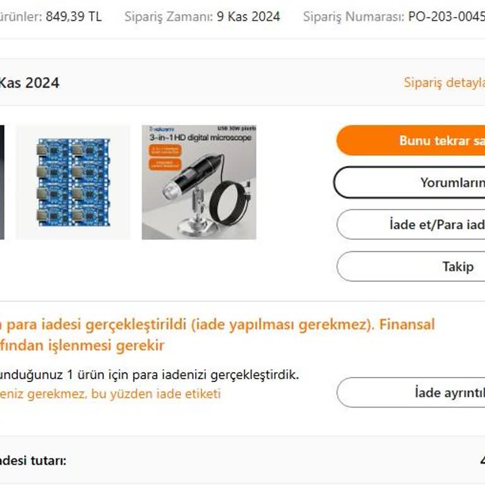485x485 pixels.
Task: Select the order number PO-203 text
Action: [x=446, y=16]
